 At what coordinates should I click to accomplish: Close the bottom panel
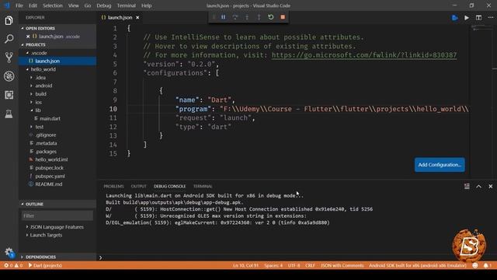(x=490, y=187)
